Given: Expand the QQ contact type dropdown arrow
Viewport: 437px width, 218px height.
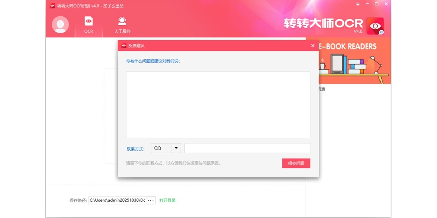Looking at the screenshot, I should click(176, 148).
